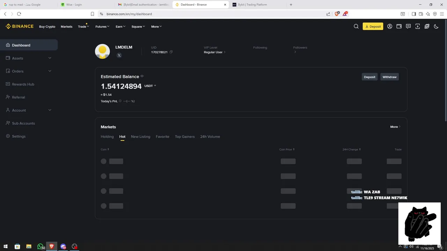Open Rewards Hub in the sidebar
This screenshot has height=251, width=447.
tap(29, 84)
